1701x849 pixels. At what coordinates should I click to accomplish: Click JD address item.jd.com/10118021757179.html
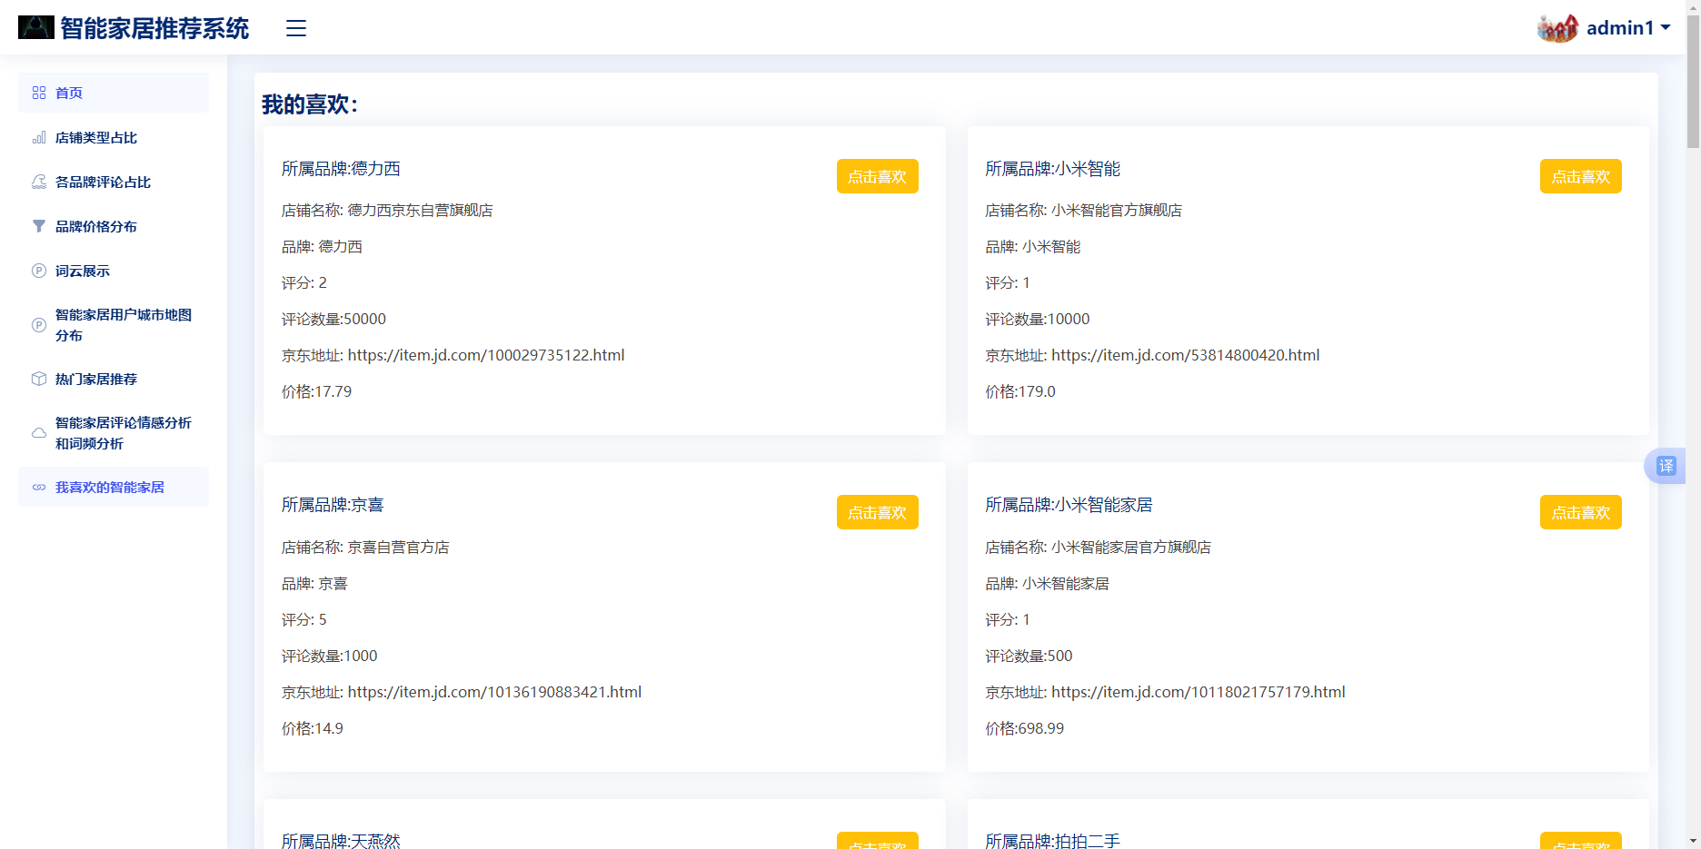point(1198,692)
